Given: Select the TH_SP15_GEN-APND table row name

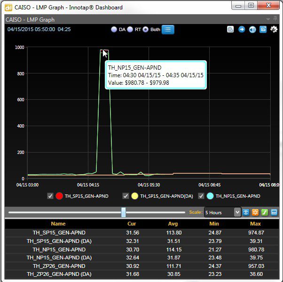Looking at the screenshot, I should [59, 233].
